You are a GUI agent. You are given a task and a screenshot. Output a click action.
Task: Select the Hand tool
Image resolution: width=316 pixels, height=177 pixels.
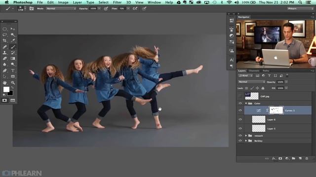[x=4, y=83]
